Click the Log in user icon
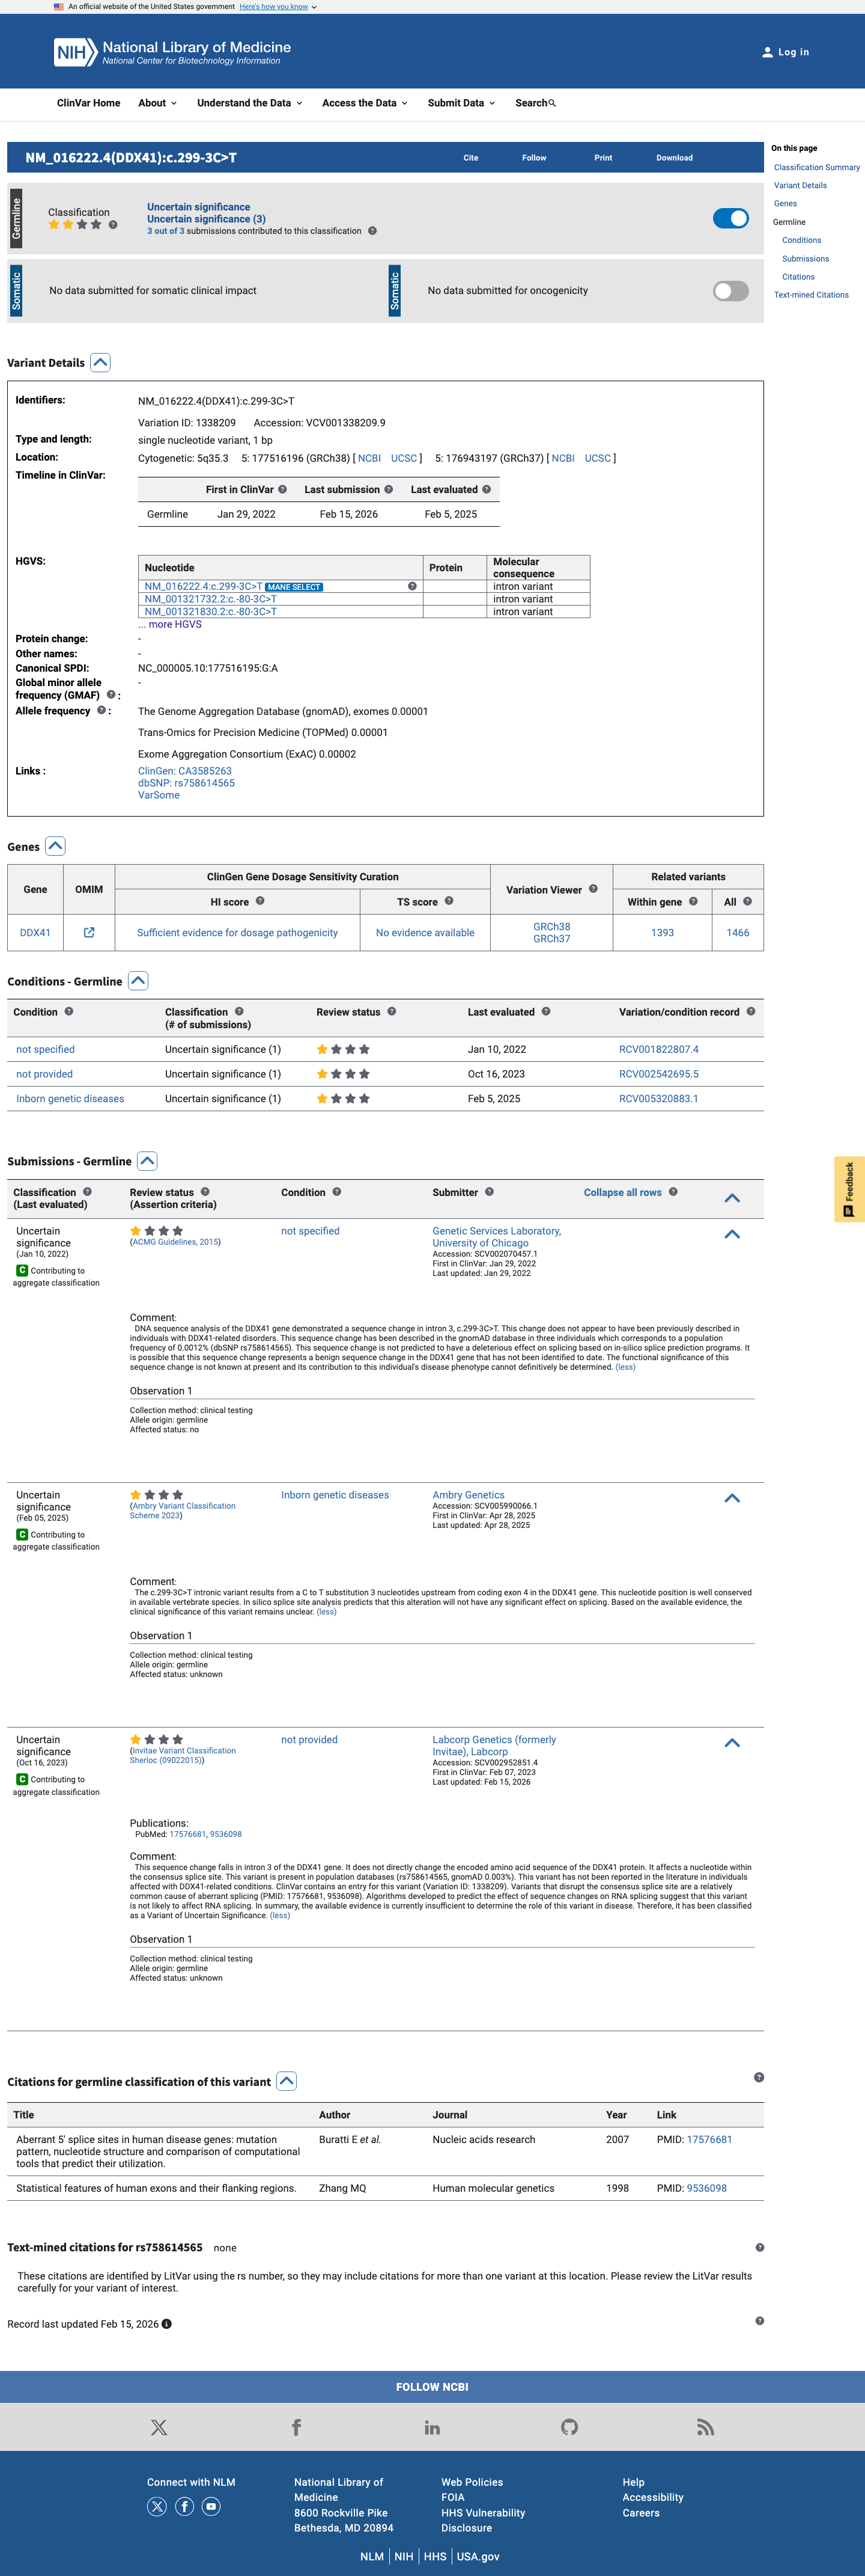865x2576 pixels. click(767, 52)
